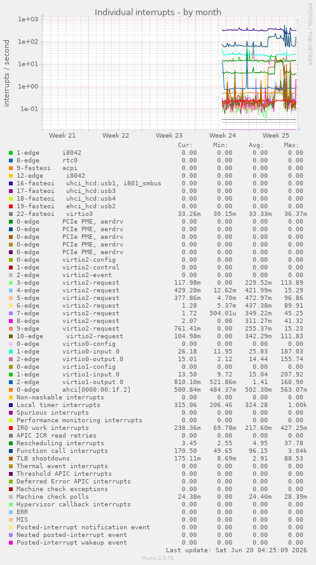Click the Rescheduling interrupts green swatch

(x=11, y=443)
